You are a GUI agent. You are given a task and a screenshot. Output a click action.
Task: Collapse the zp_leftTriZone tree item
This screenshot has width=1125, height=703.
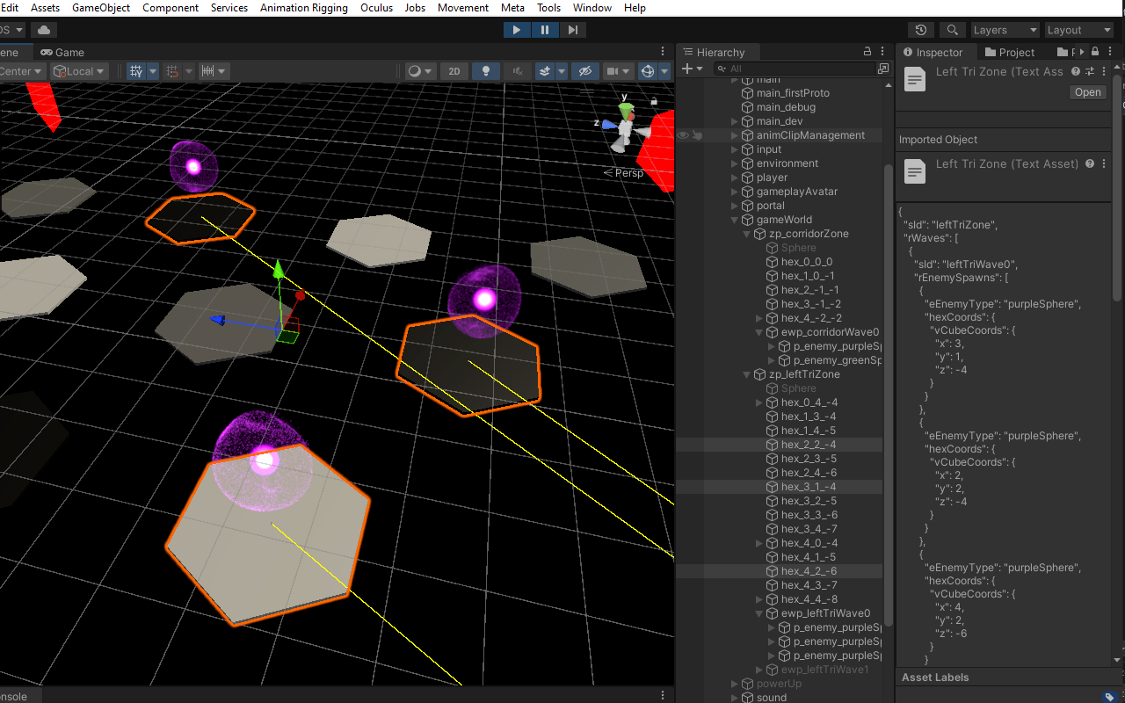pyautogui.click(x=748, y=374)
